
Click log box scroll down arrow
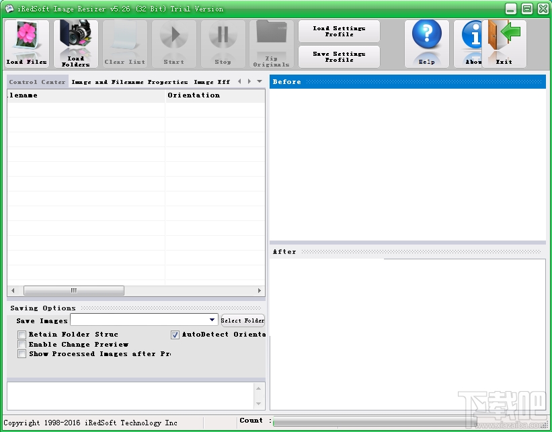[258, 404]
